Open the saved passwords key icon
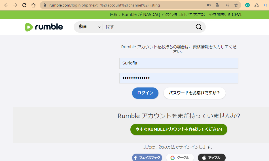The width and height of the screenshot is (269, 161). click(209, 5)
